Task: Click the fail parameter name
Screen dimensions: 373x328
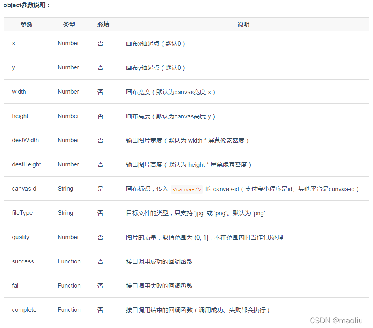Action: click(x=15, y=285)
